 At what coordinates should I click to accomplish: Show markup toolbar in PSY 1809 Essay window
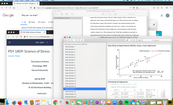coord(115,14)
